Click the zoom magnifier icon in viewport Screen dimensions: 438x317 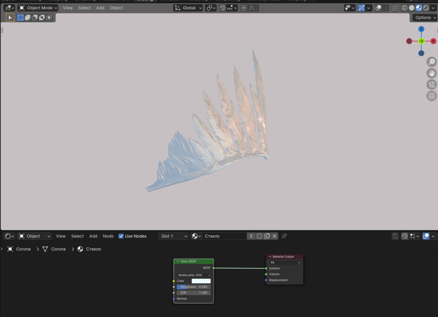(x=431, y=62)
